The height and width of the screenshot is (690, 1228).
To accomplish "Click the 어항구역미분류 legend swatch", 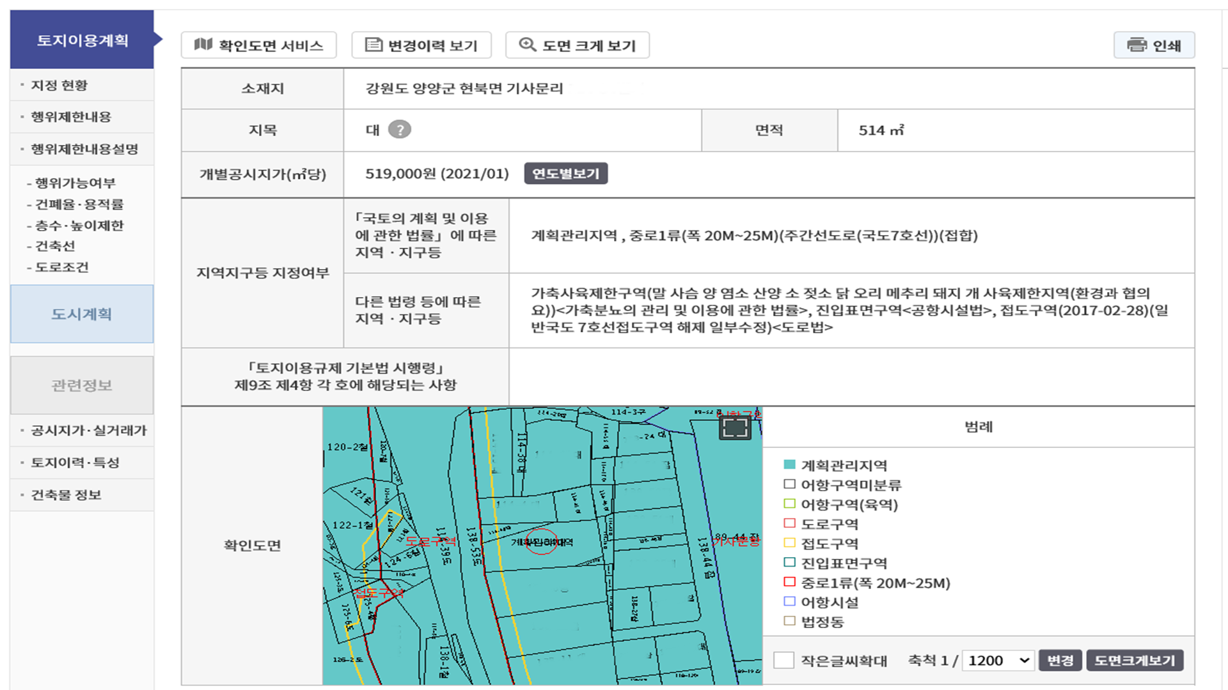I will pyautogui.click(x=789, y=484).
